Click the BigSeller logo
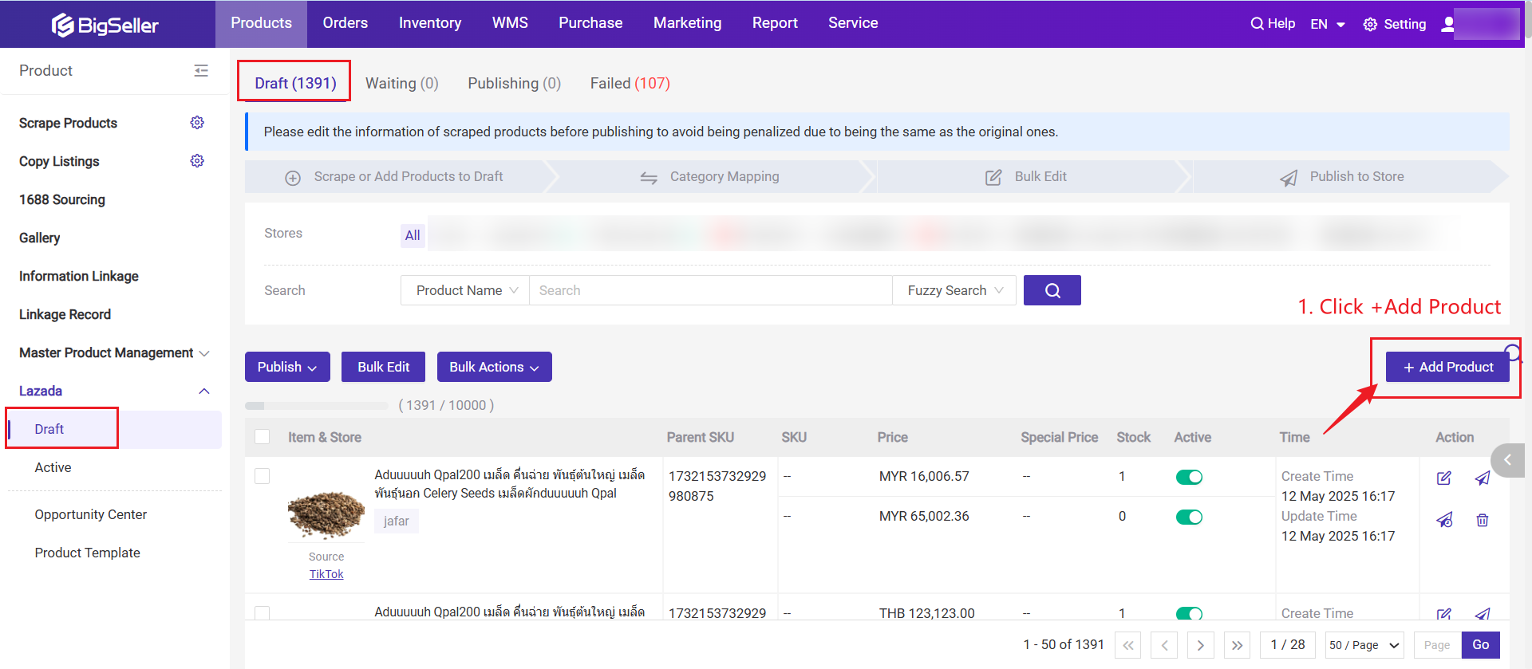 pyautogui.click(x=105, y=26)
